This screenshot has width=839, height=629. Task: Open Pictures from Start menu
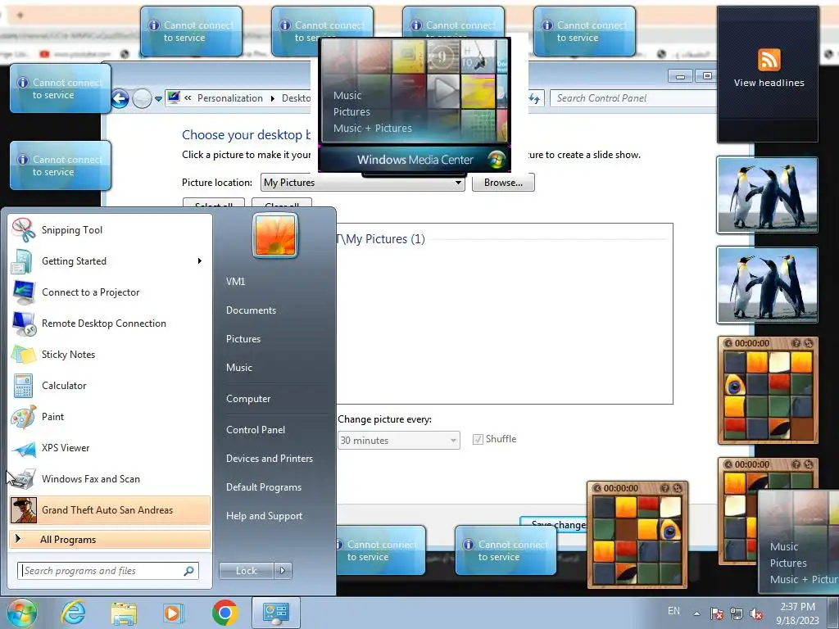click(243, 339)
